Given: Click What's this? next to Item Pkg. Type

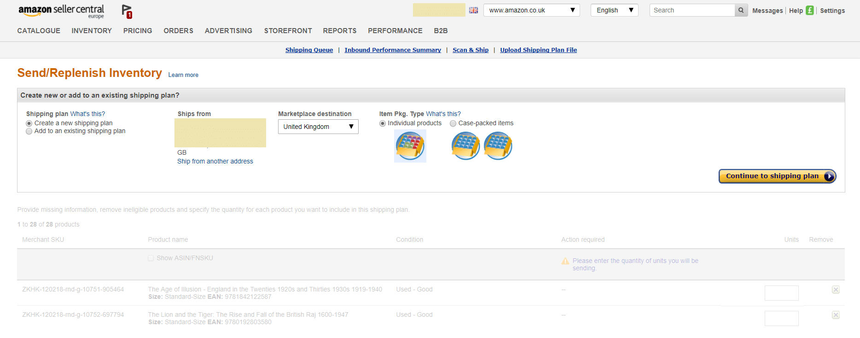Looking at the screenshot, I should (x=443, y=114).
